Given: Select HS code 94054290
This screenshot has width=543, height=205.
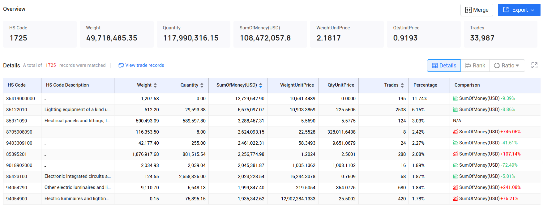Looking at the screenshot, I should tap(17, 188).
